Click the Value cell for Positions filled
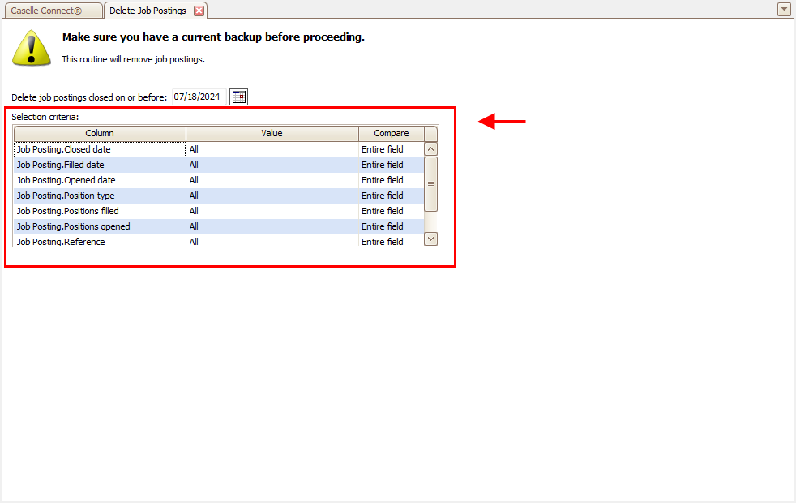The width and height of the screenshot is (796, 503). [272, 211]
